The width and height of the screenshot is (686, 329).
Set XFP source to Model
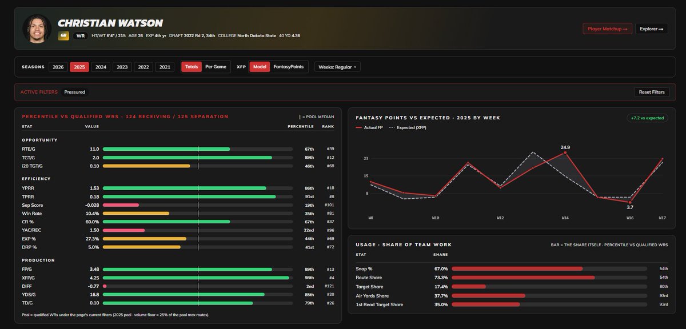(x=260, y=67)
